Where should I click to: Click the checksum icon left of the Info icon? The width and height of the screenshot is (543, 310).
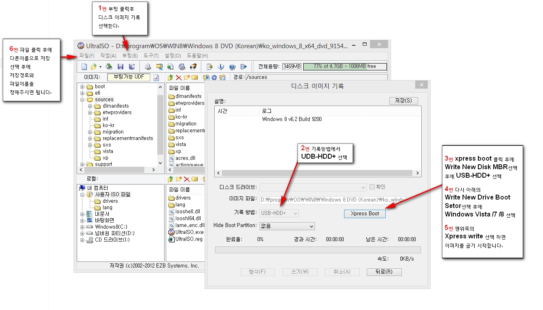pos(209,67)
